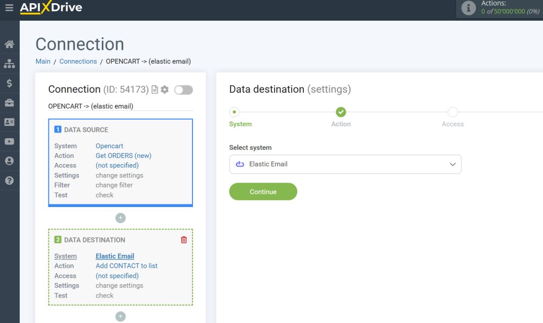Image resolution: width=543 pixels, height=323 pixels.
Task: Click the DATA SOURCE block header
Action: (81, 130)
